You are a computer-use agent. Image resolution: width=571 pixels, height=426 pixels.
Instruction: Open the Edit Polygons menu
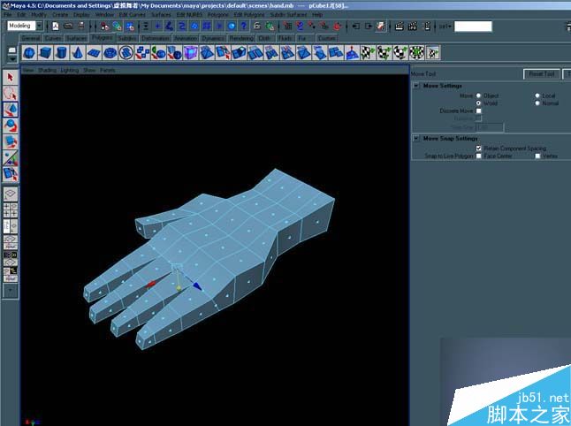point(249,14)
